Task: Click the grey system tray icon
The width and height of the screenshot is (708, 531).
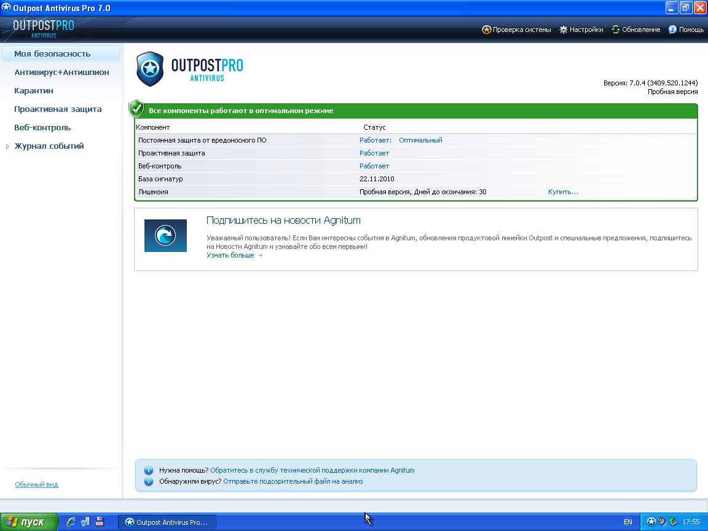Action: click(662, 522)
